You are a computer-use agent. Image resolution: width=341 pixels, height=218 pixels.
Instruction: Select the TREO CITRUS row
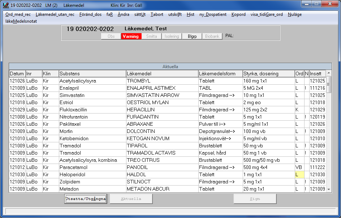[168, 160]
